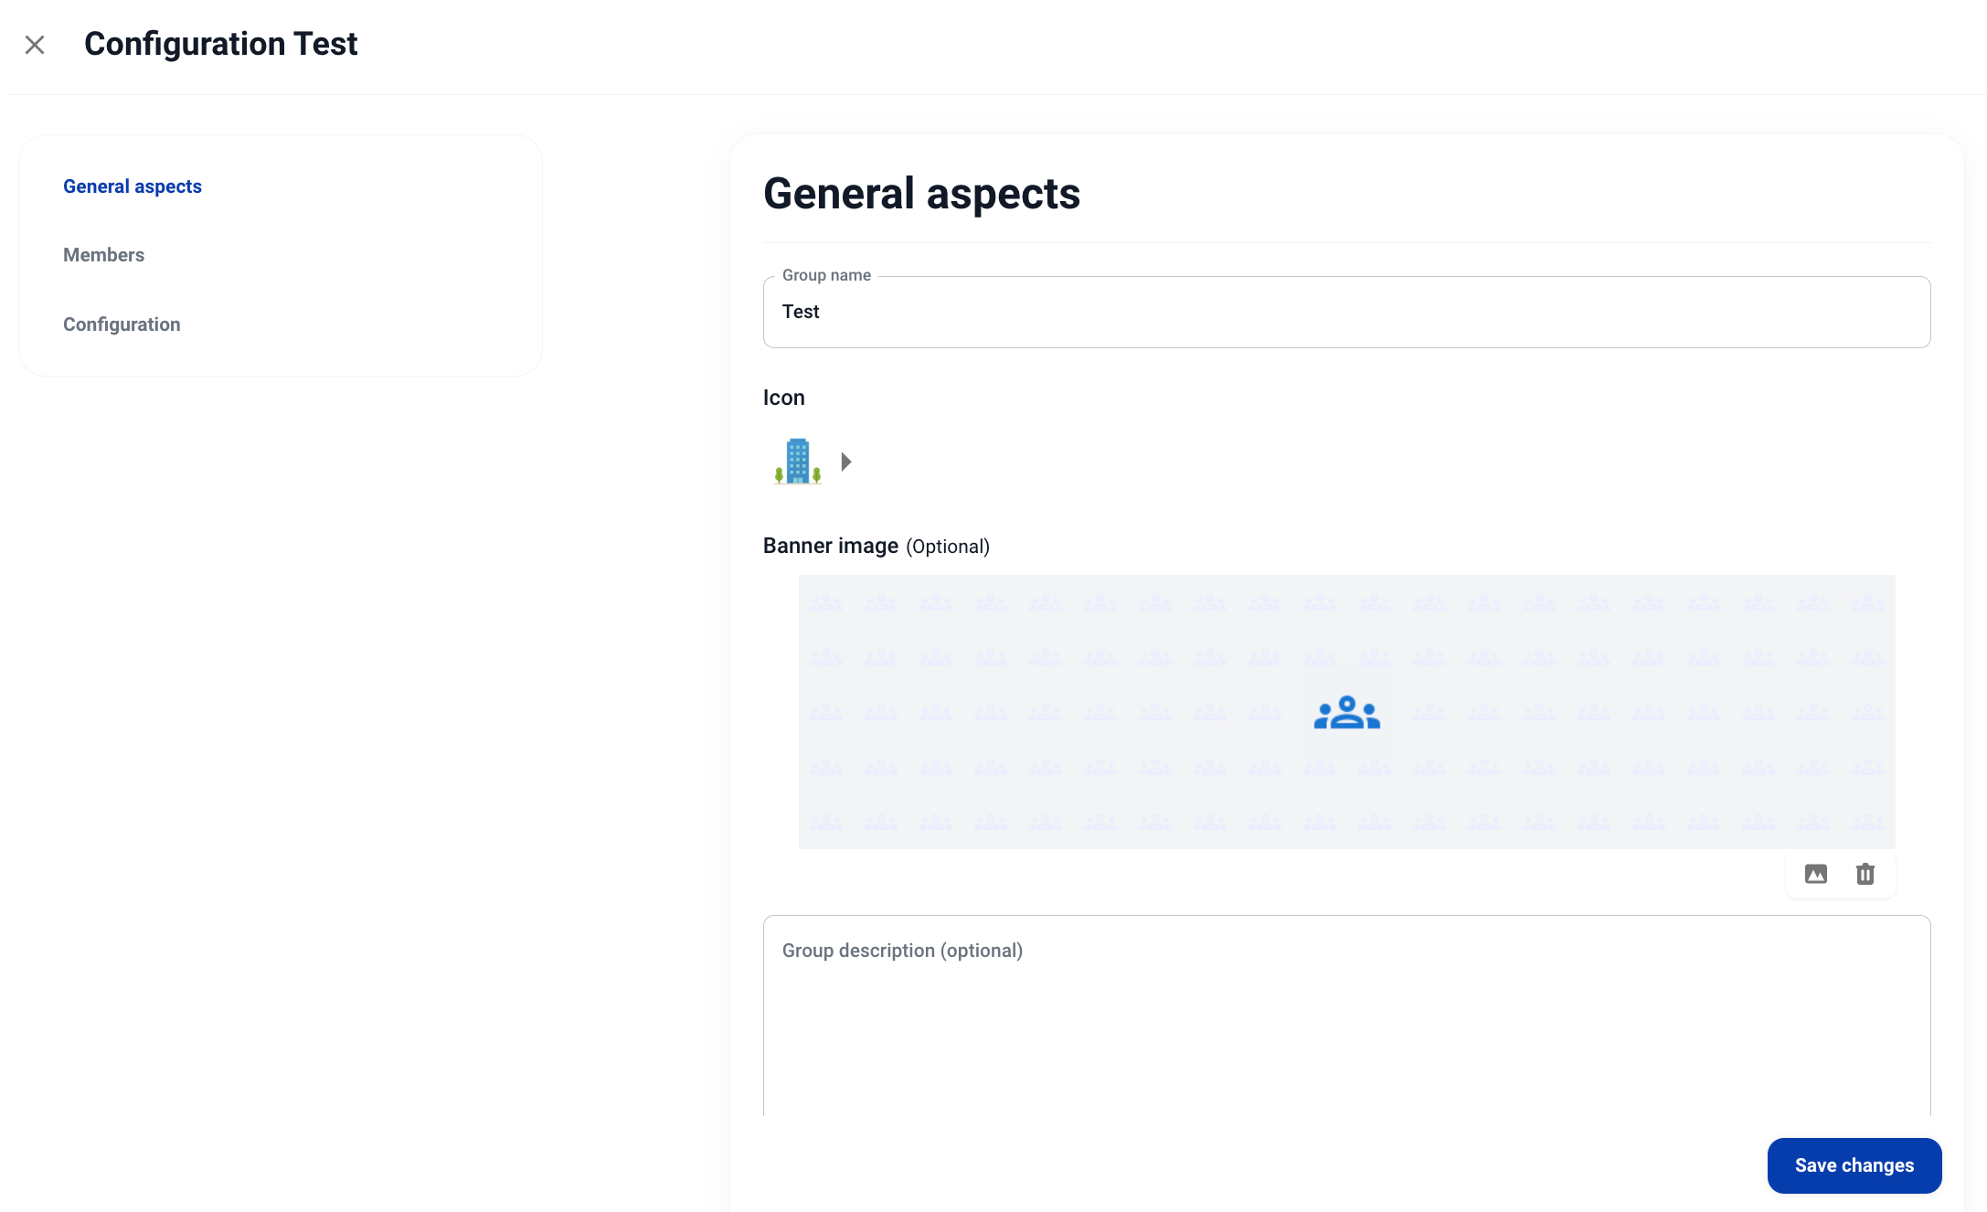1987x1212 pixels.
Task: Click the (Optional) text beside Banner image
Action: 948,547
